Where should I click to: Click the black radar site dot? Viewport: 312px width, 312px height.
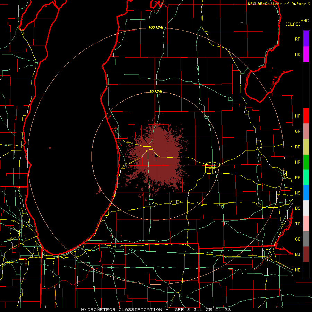click(x=156, y=156)
